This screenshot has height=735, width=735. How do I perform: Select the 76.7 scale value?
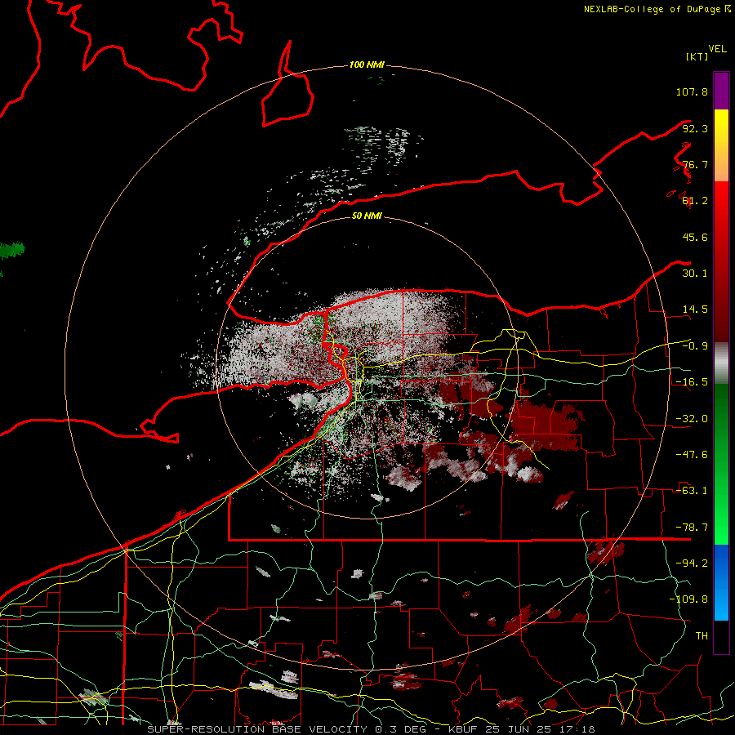click(695, 164)
